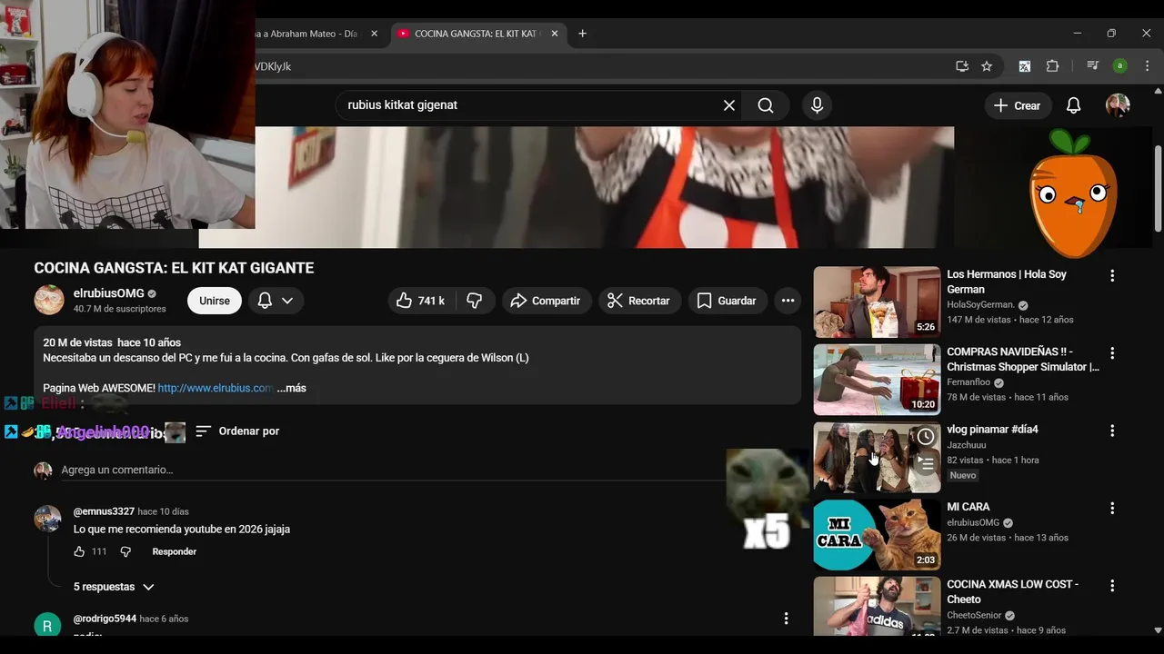Expand 5 respuestas replies

pos(114,587)
